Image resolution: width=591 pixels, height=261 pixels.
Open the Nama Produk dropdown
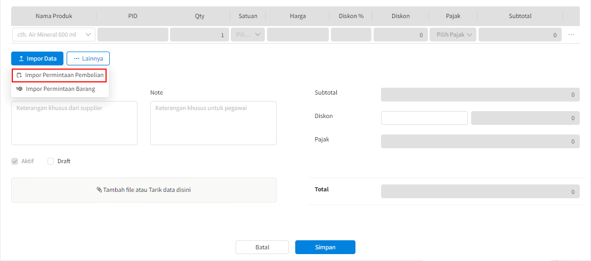[x=53, y=35]
